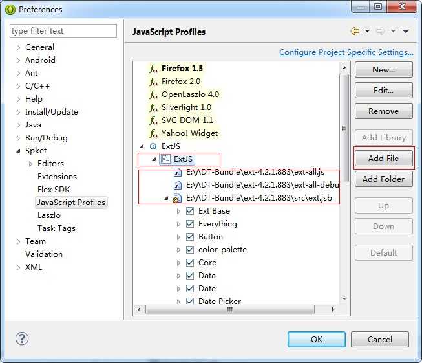Toggle the Core checkbox
Screen dimensions: 422x363
190,263
